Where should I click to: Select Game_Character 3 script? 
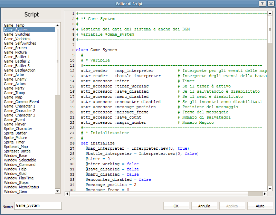(29, 115)
